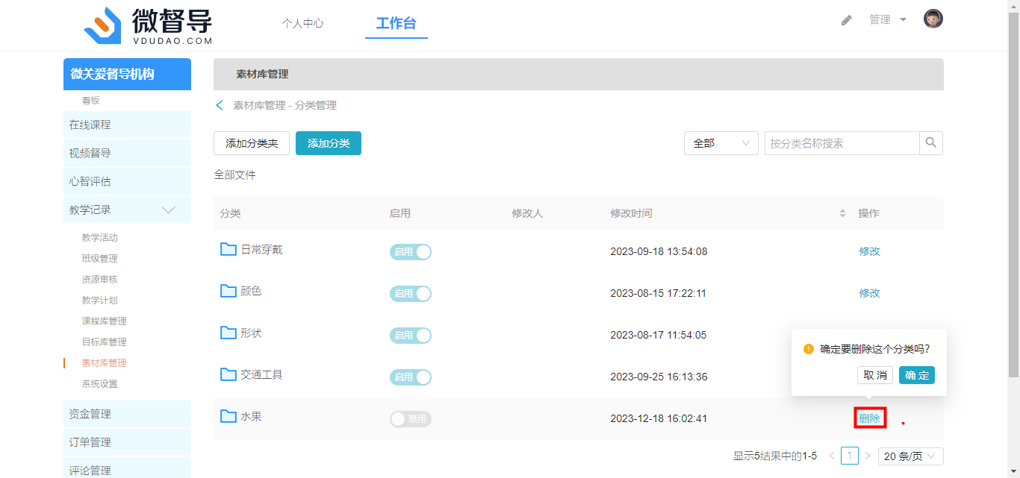The width and height of the screenshot is (1020, 478).
Task: Open 订单管理 in the sidebar
Action: [127, 442]
